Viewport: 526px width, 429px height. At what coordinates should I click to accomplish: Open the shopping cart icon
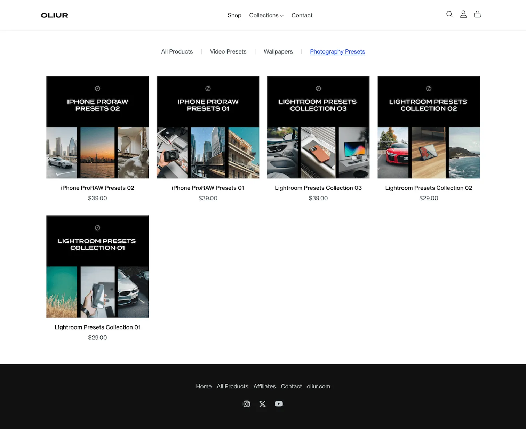click(x=477, y=14)
